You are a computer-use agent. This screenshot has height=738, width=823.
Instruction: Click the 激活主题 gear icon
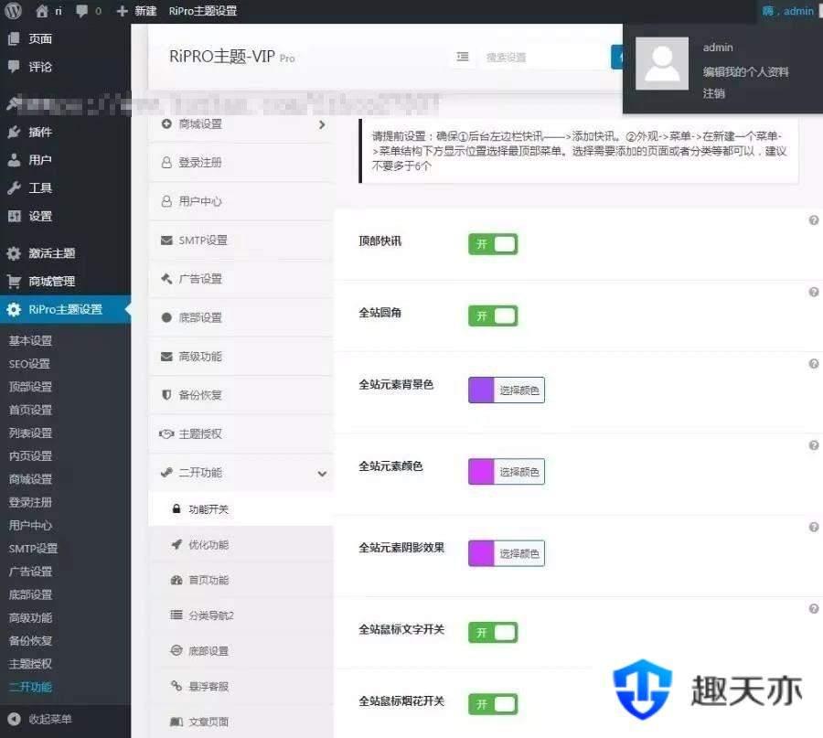(14, 253)
